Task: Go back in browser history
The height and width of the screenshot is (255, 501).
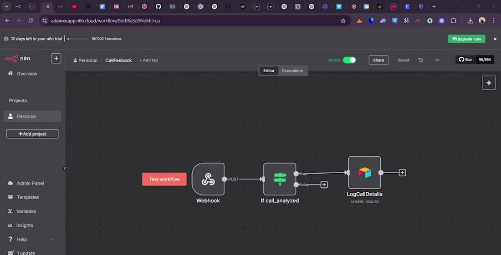Action: [x=7, y=20]
